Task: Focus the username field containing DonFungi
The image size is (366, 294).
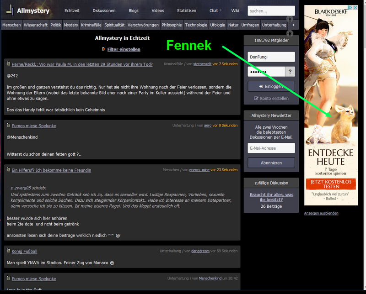Action: tap(271, 57)
